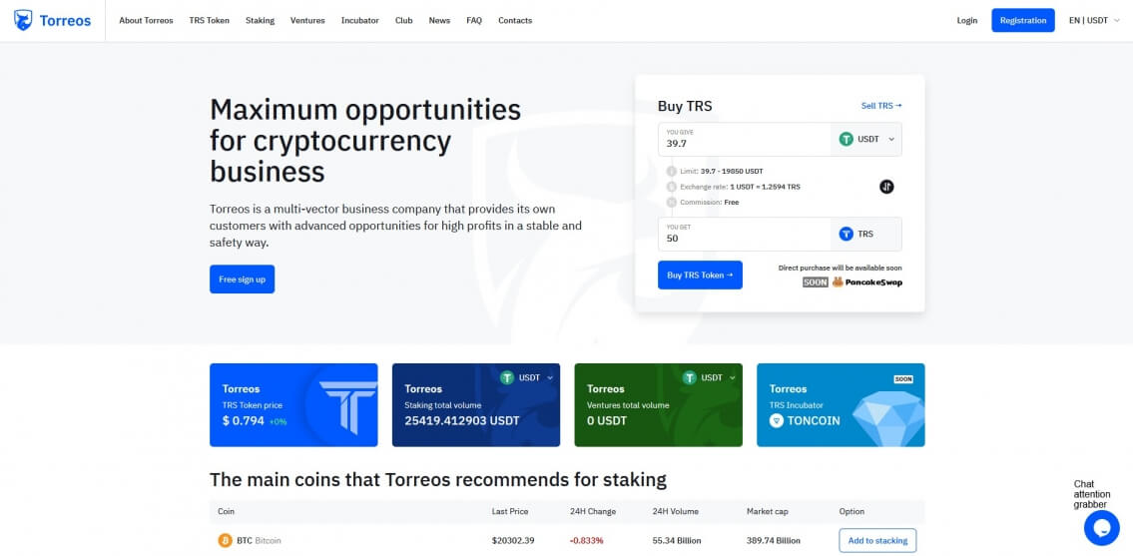Expand USDT selector on Ventures total volume card
1133x556 pixels.
(711, 378)
